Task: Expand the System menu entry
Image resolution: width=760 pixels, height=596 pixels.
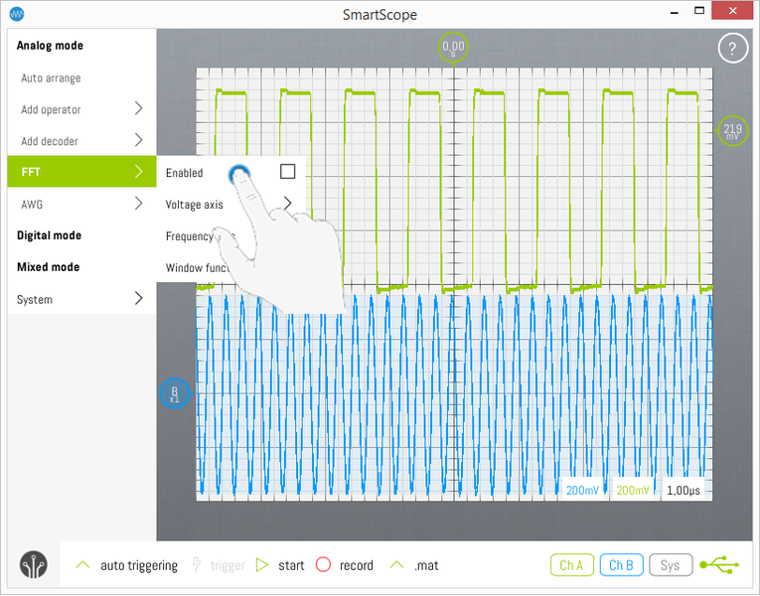Action: coord(81,299)
